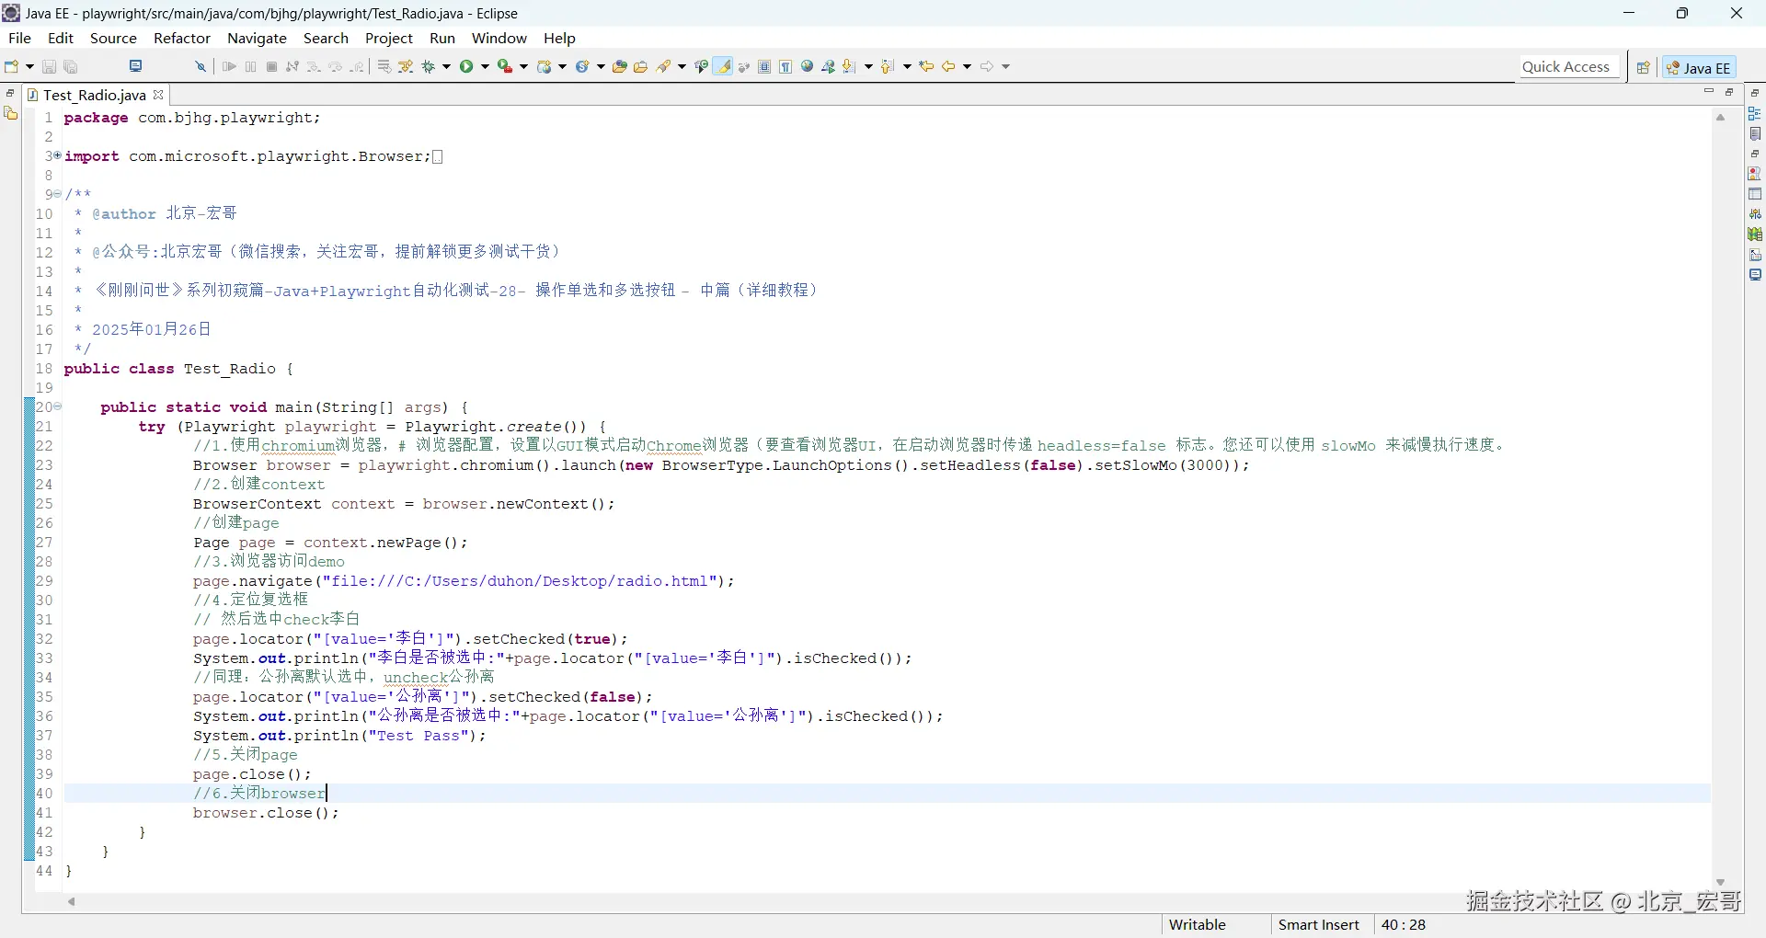Viewport: 1766px width, 938px height.
Task: Click the New Servlet icon
Action: click(582, 66)
